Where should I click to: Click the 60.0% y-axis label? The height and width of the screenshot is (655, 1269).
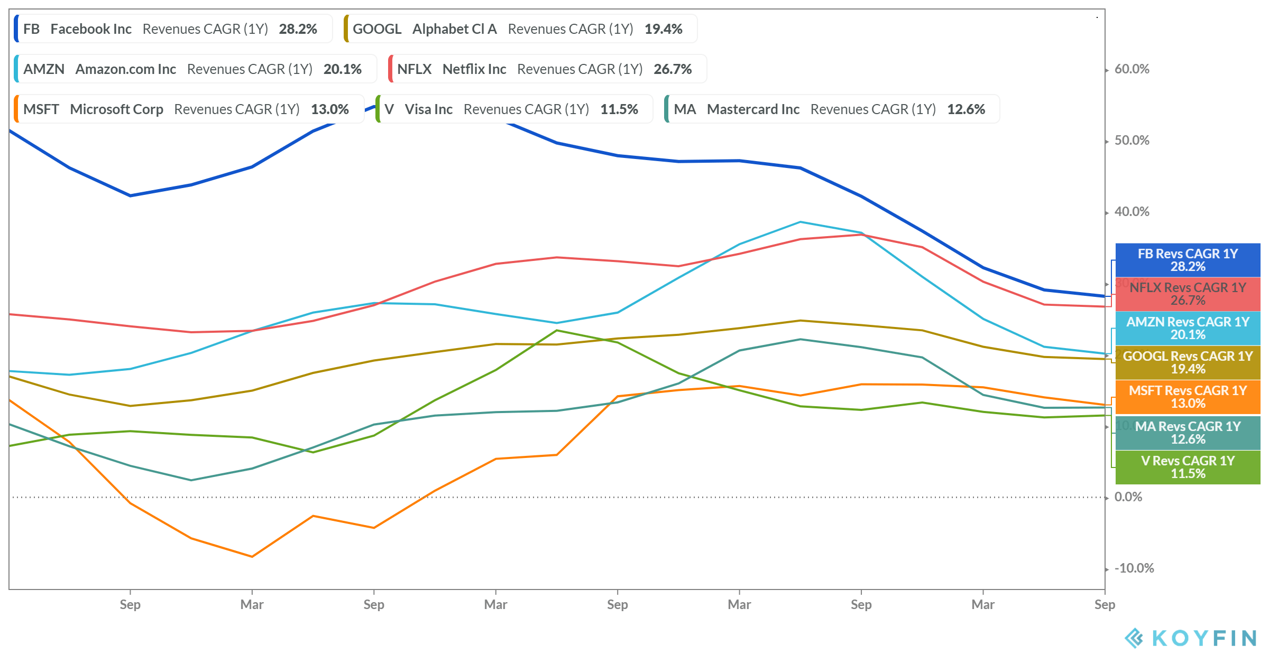(x=1132, y=69)
